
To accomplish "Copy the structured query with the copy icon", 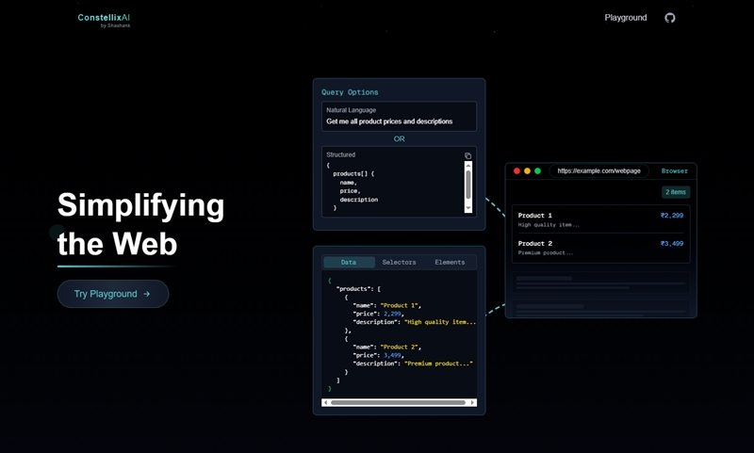I will 468,155.
